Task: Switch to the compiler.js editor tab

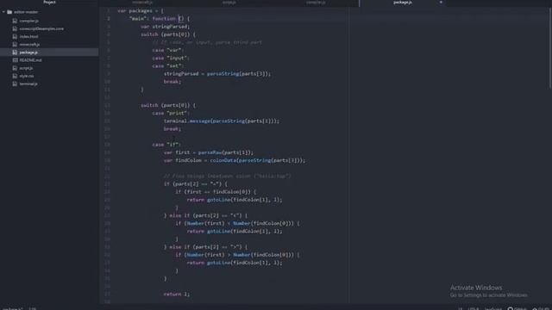Action: 316,3
